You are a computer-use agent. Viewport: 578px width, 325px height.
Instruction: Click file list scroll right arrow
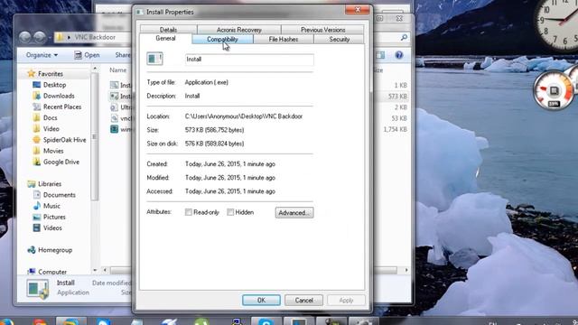pyautogui.click(x=406, y=270)
